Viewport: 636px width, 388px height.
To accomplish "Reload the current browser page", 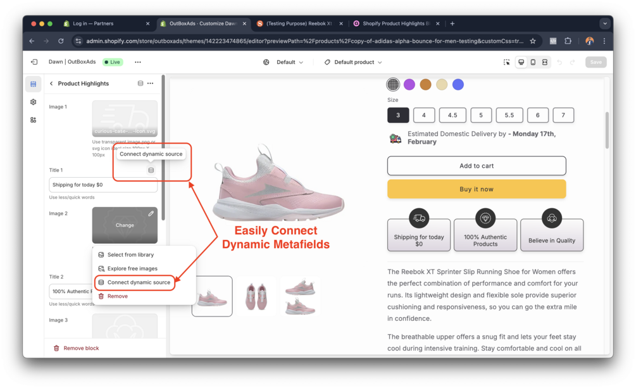I will 61,41.
